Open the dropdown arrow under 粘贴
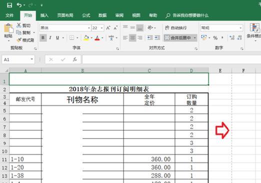 pos(8,40)
